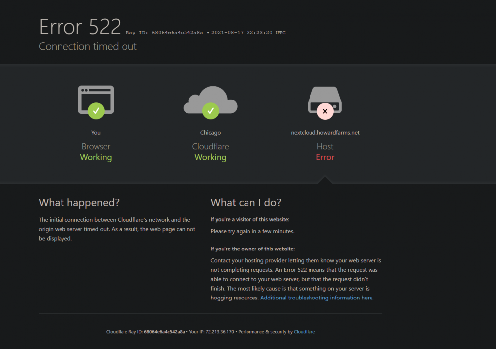The height and width of the screenshot is (349, 496).
Task: Click the Browser label
Action: tap(96, 146)
